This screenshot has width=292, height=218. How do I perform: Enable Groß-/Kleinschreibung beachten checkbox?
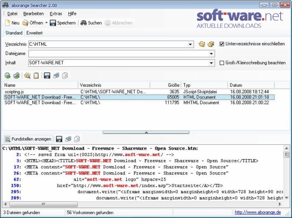pos(222,63)
